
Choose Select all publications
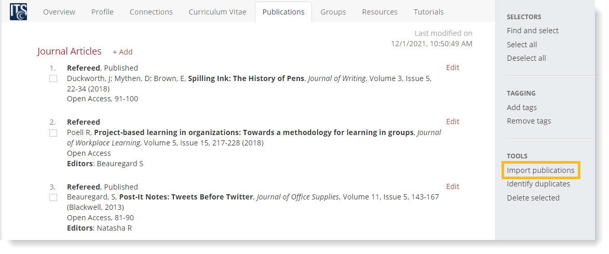[x=522, y=45]
